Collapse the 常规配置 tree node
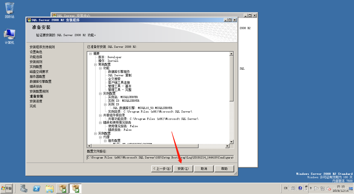This screenshot has width=354, height=194. point(95,64)
